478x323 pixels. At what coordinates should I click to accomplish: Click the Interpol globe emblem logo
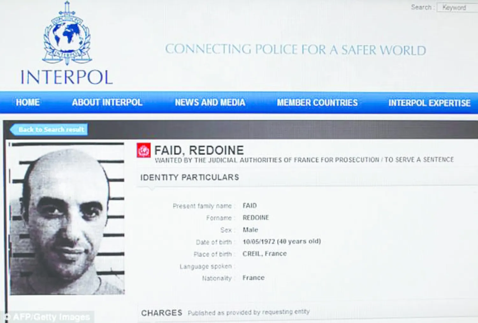point(67,34)
